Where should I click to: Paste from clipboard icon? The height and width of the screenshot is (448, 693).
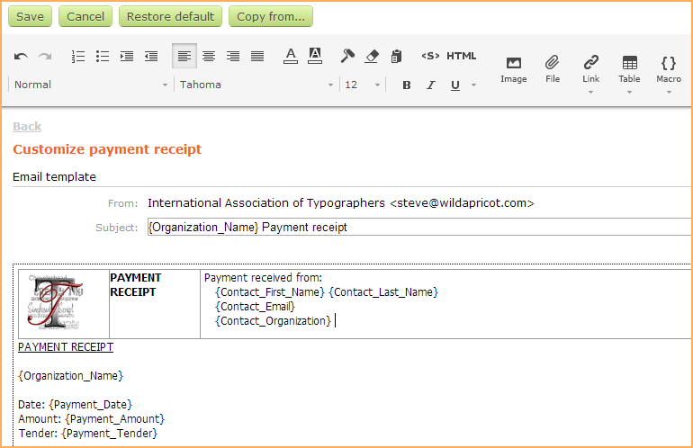pos(396,56)
